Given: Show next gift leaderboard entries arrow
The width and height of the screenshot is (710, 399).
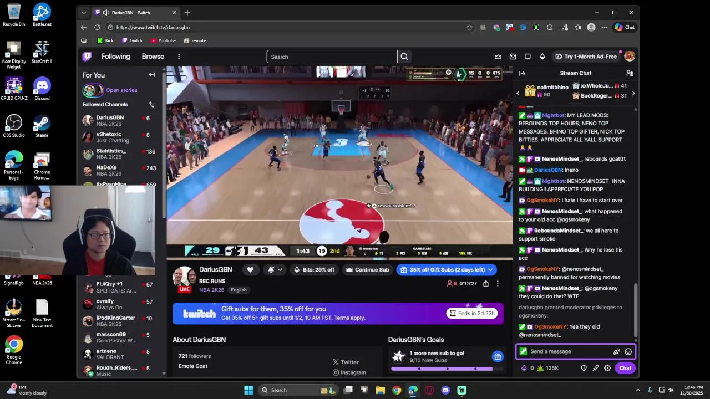Looking at the screenshot, I should click(633, 93).
